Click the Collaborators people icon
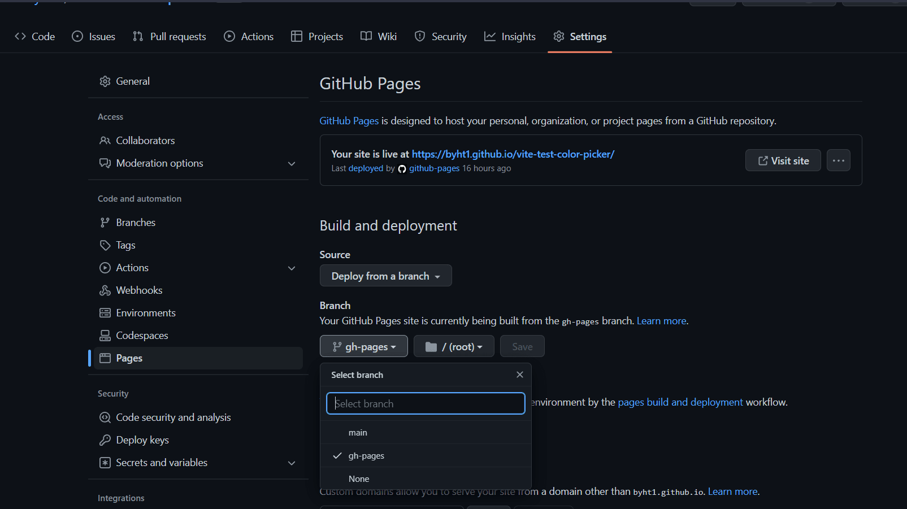 pos(105,141)
